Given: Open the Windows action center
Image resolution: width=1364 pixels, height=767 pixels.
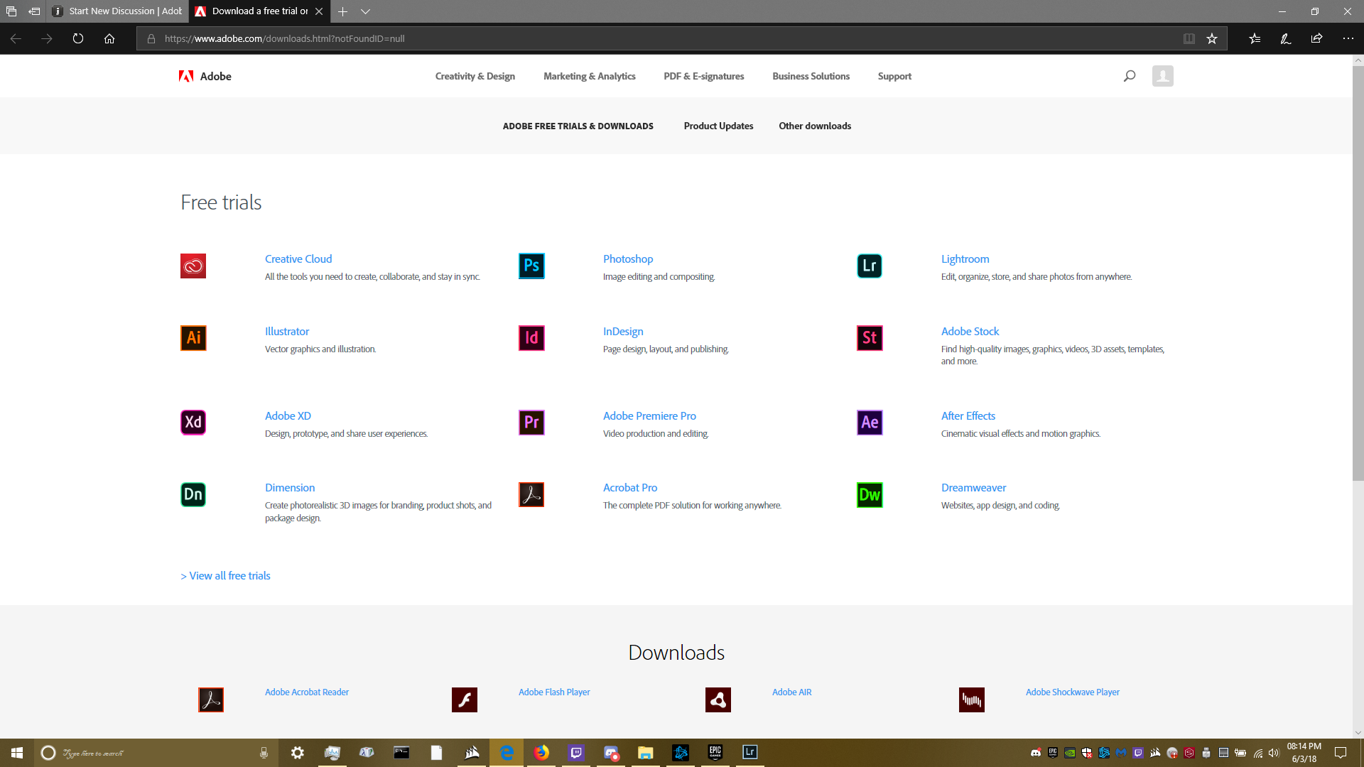Looking at the screenshot, I should [x=1341, y=753].
